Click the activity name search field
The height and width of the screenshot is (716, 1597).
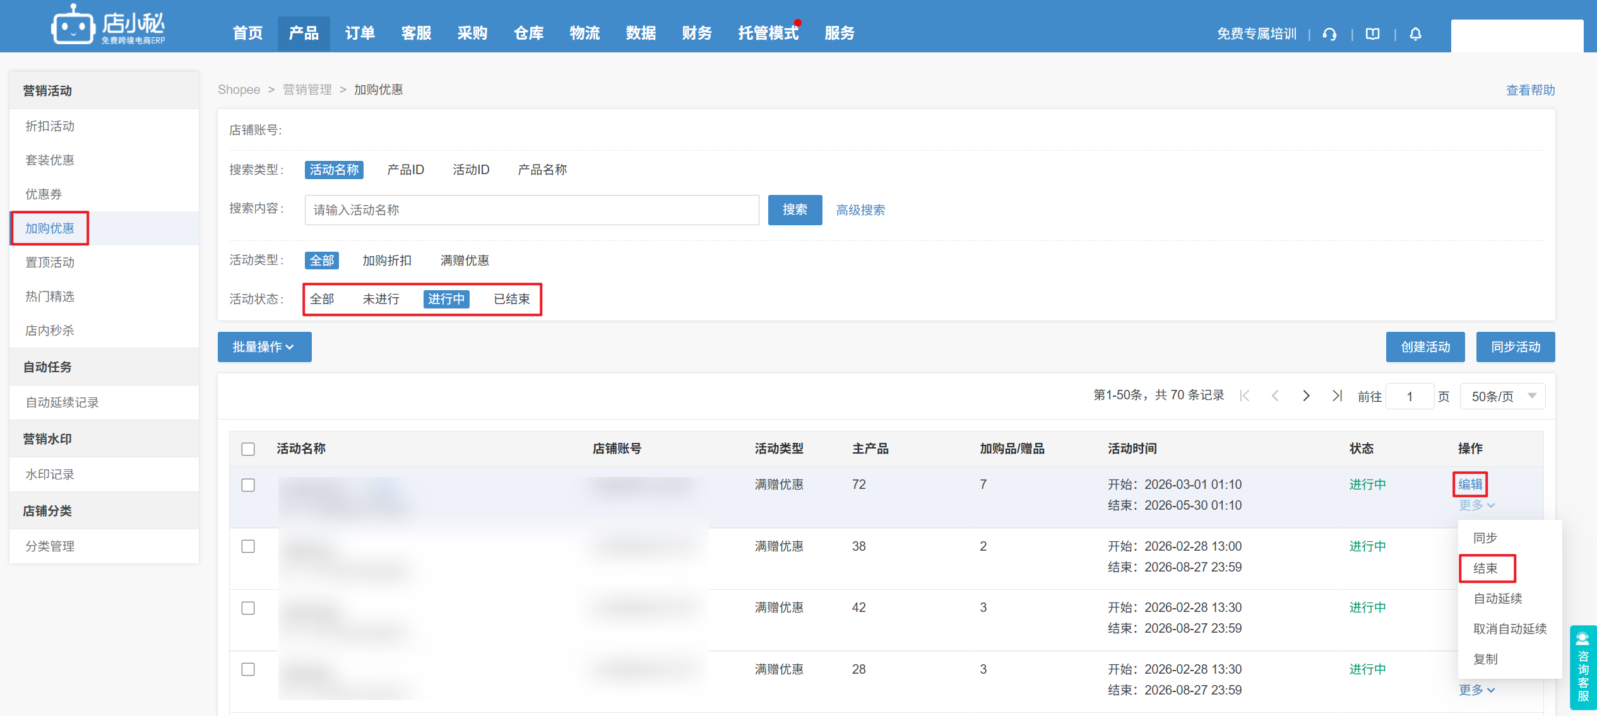click(x=531, y=210)
